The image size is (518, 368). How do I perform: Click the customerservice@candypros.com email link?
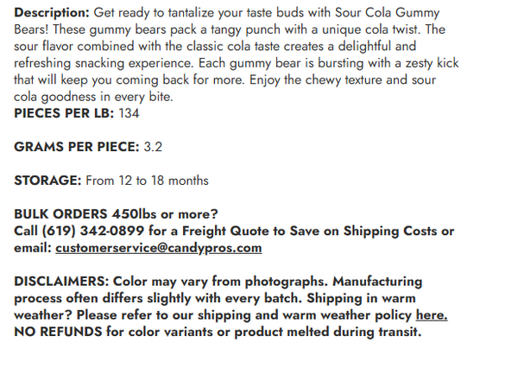158,248
